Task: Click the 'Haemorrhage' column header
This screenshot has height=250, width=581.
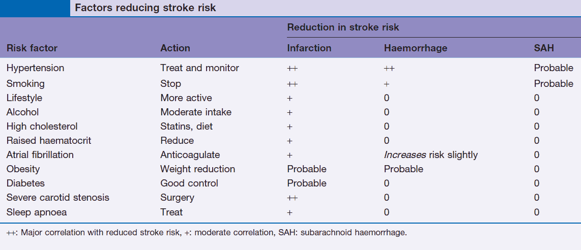Action: tap(416, 48)
